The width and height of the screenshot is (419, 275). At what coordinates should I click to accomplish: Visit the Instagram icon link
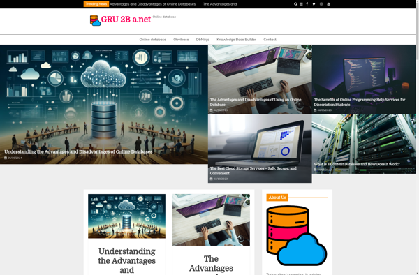[x=321, y=4]
